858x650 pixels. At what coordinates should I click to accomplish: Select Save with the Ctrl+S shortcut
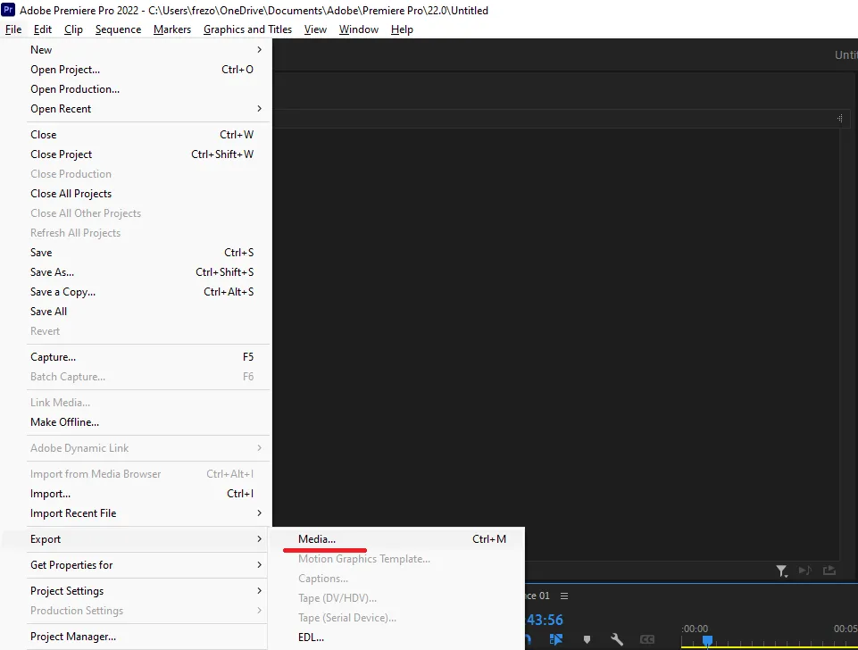pos(147,252)
